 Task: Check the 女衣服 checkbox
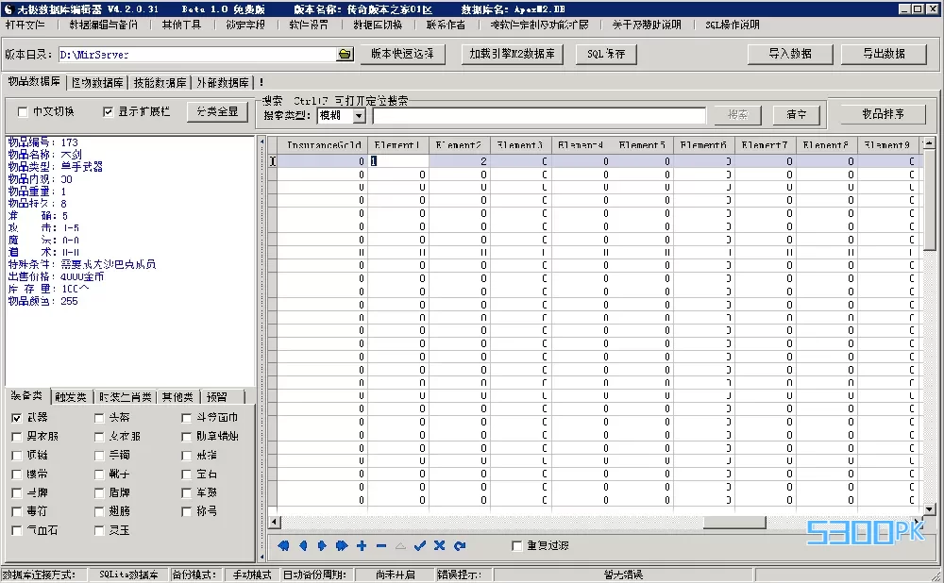click(99, 436)
